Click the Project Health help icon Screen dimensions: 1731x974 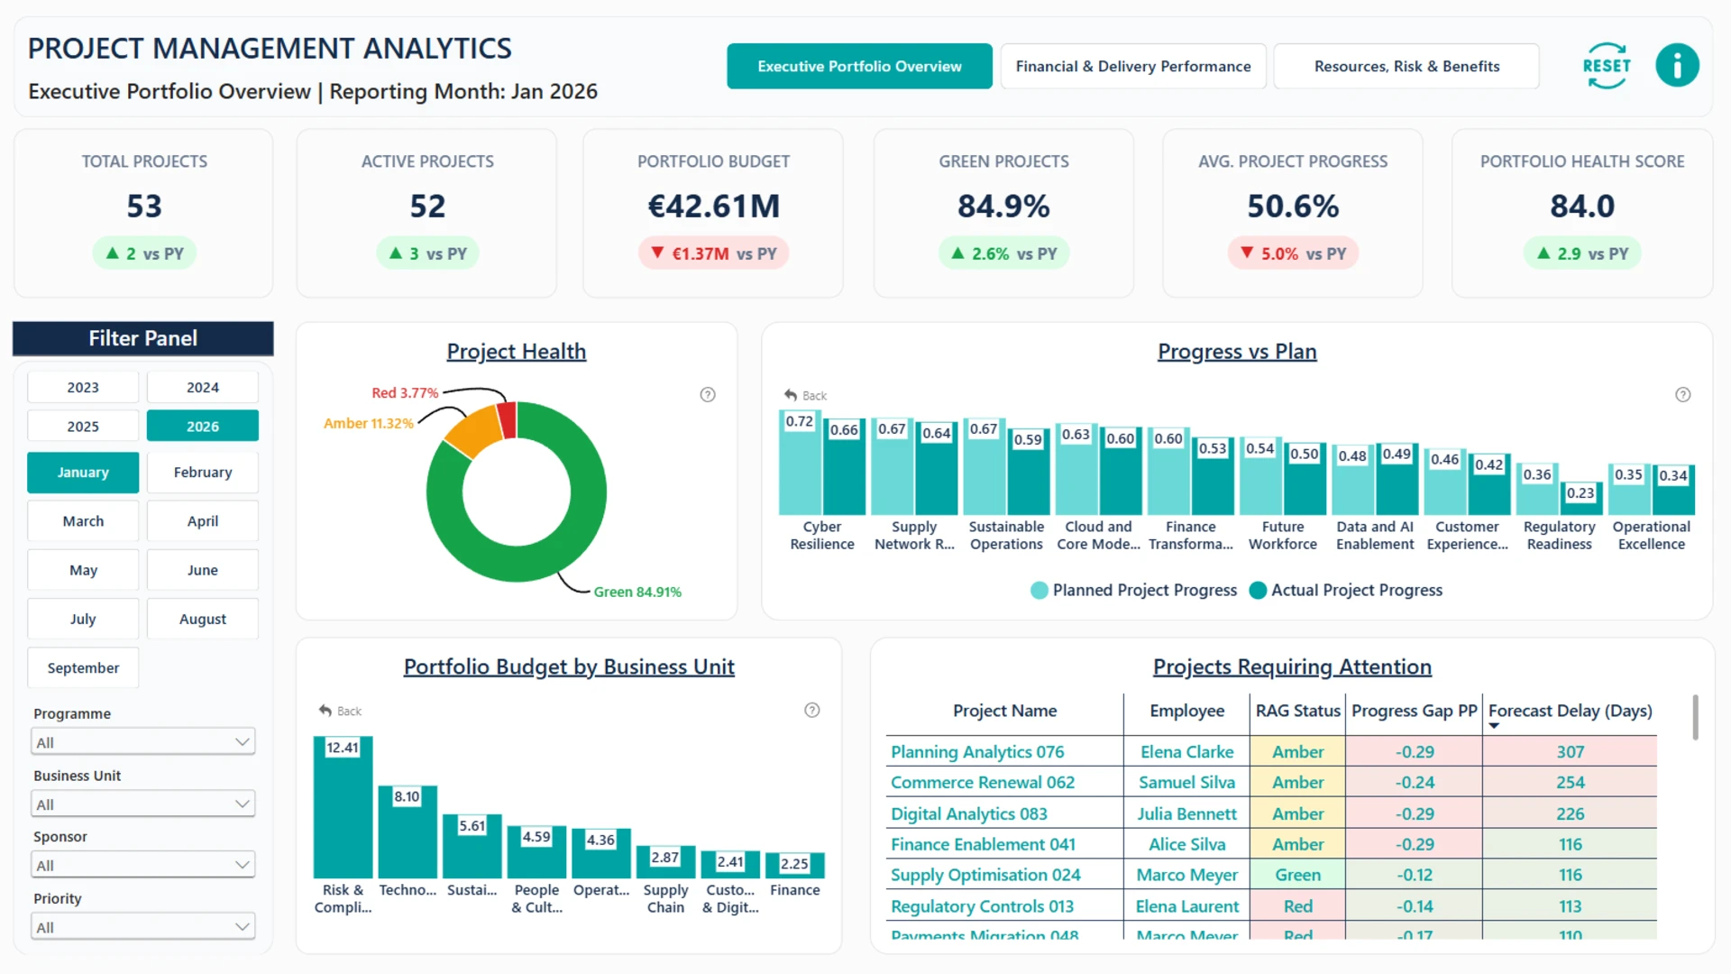708,395
